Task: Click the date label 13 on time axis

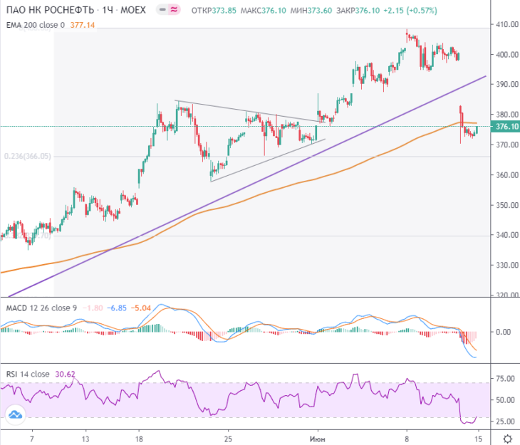Action: [85, 439]
